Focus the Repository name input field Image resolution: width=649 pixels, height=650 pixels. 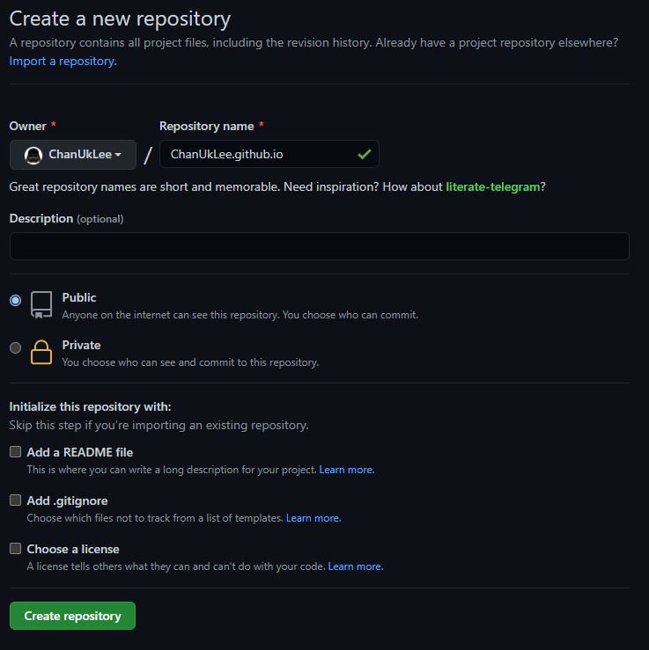coord(269,154)
